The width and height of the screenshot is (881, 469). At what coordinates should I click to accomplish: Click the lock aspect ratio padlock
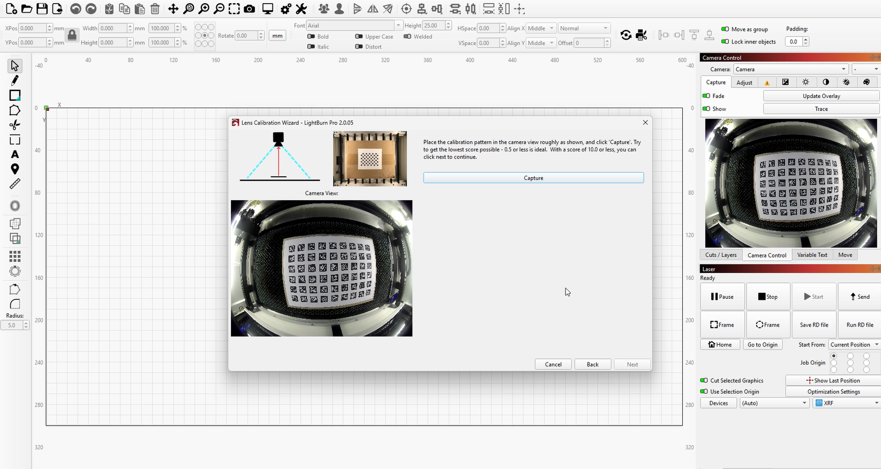72,35
